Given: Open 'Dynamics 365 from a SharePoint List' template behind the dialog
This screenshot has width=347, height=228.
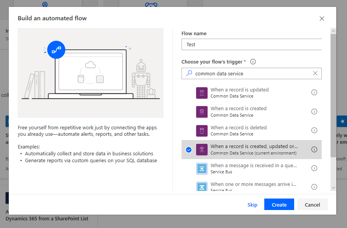Looking at the screenshot, I should 47,218.
